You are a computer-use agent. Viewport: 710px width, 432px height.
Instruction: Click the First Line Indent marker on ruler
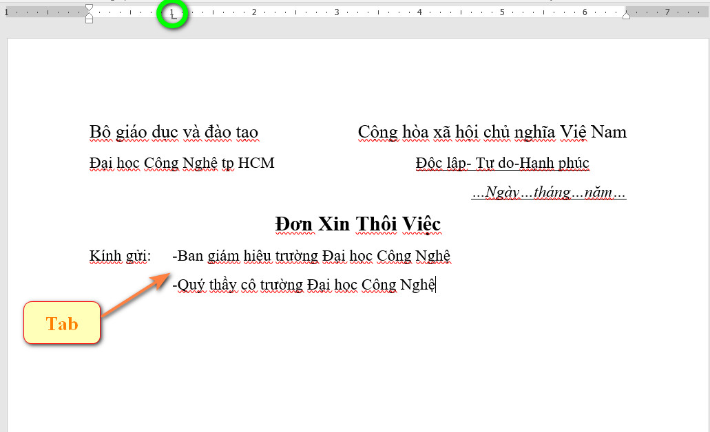tap(90, 8)
